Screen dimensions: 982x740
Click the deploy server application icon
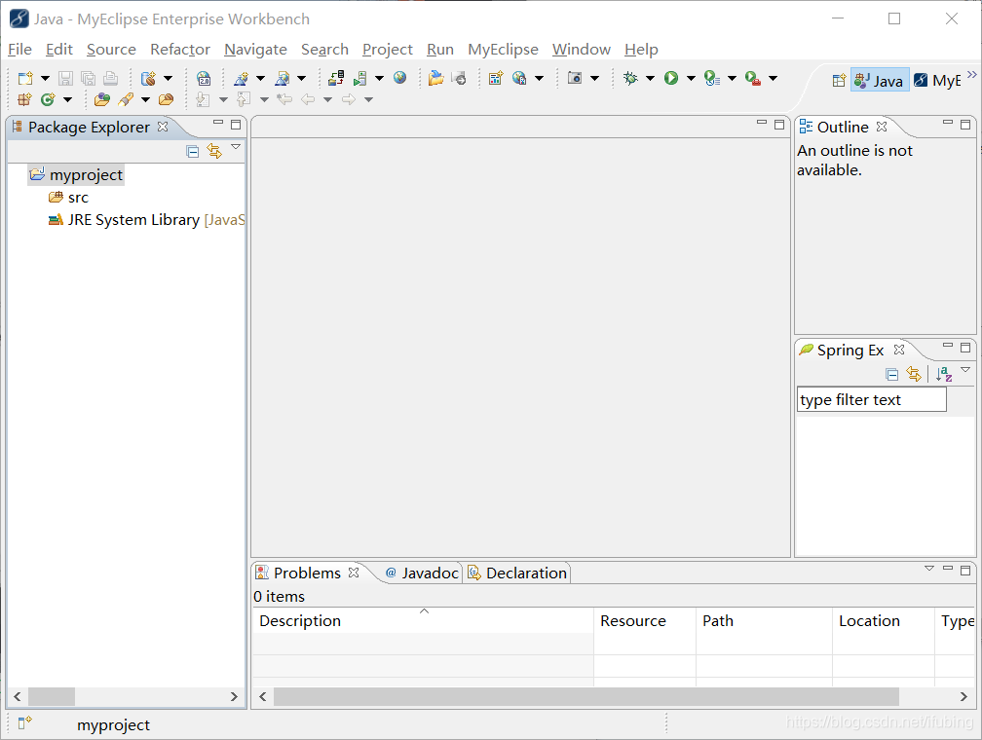(x=336, y=78)
